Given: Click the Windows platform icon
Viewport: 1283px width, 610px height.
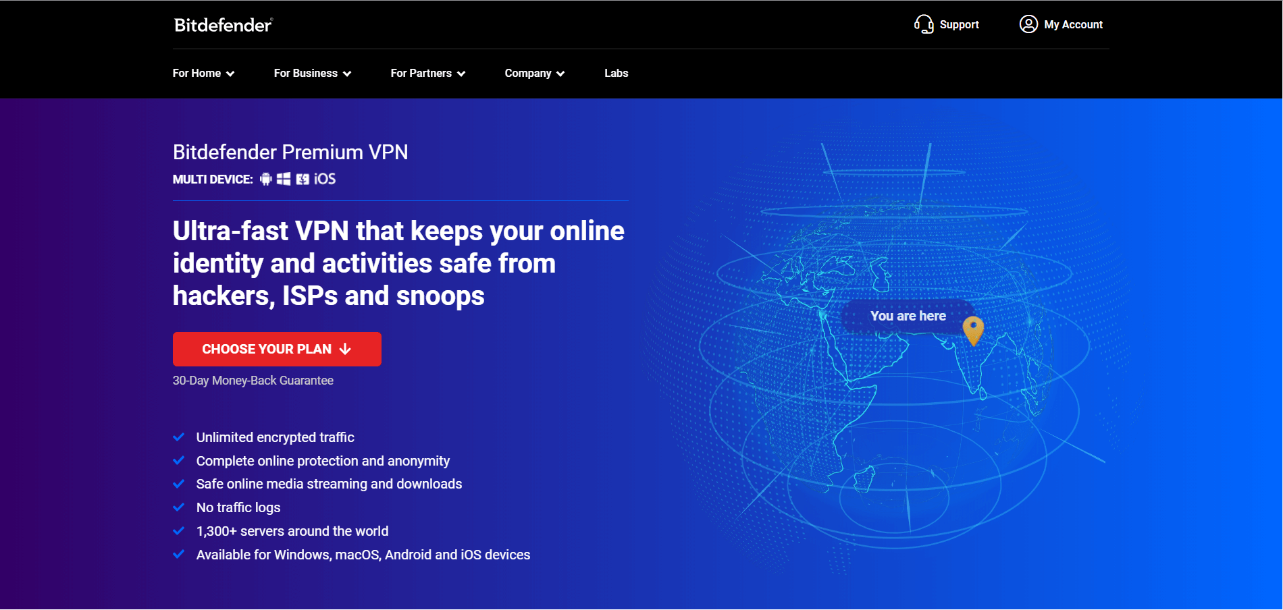Looking at the screenshot, I should (284, 179).
